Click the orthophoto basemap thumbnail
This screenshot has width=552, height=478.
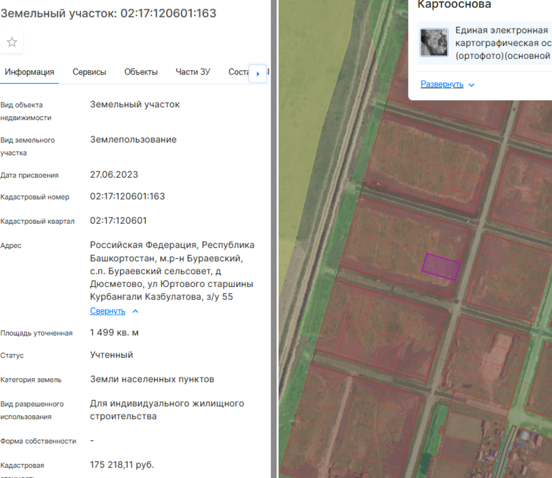tap(434, 43)
